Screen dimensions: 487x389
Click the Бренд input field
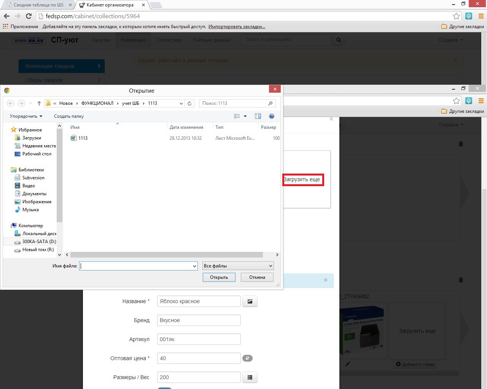[x=199, y=320]
